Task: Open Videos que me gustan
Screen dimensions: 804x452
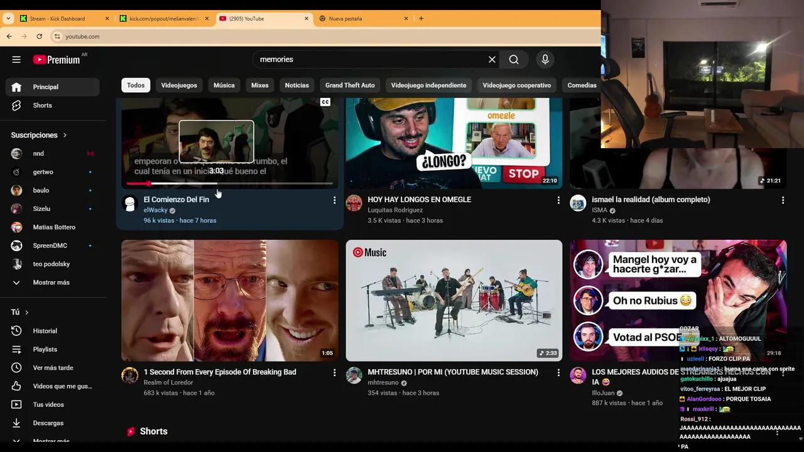Action: 53,386
